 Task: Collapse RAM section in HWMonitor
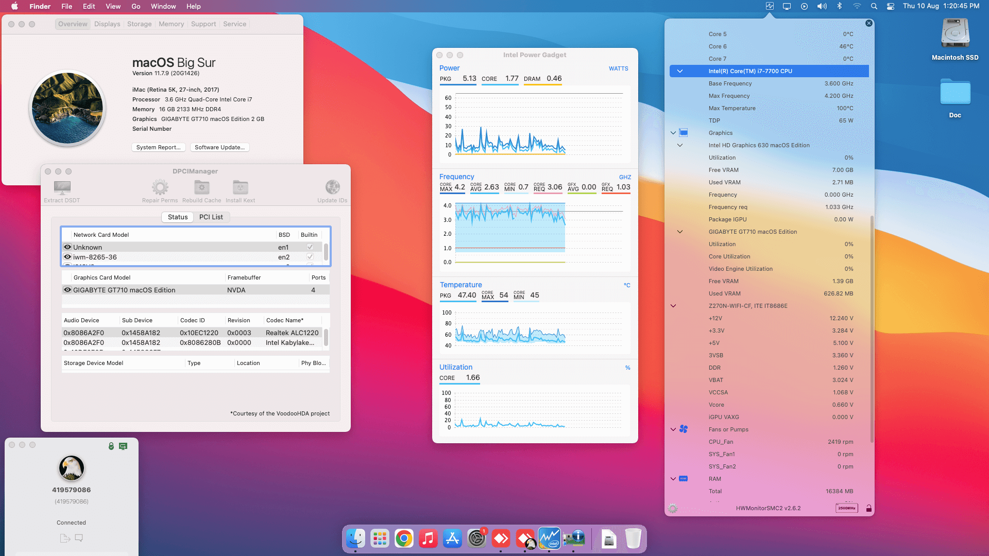pos(673,479)
